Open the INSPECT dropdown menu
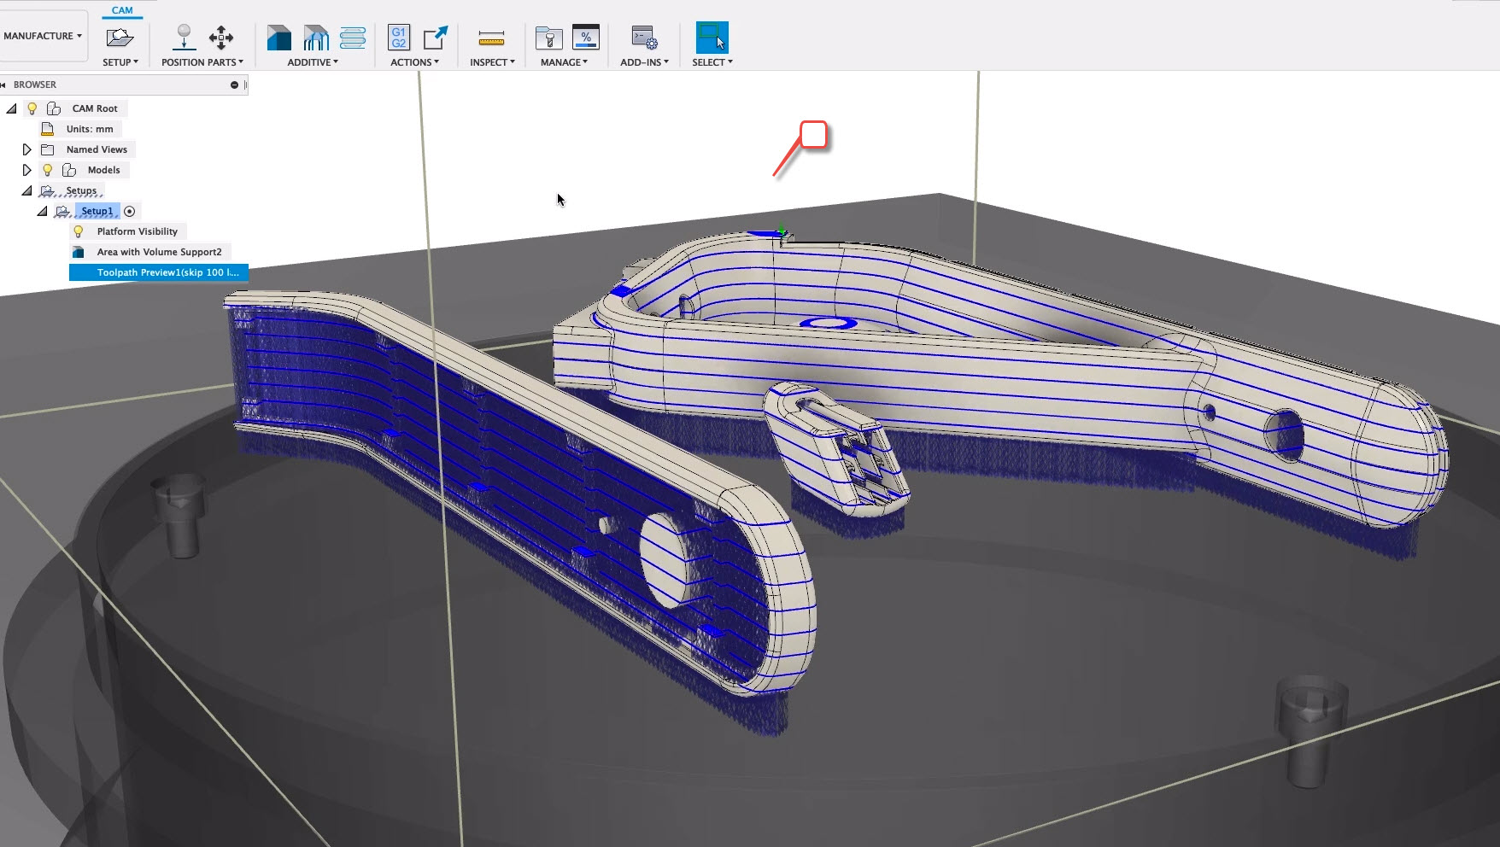Viewport: 1500px width, 847px height. [x=492, y=62]
